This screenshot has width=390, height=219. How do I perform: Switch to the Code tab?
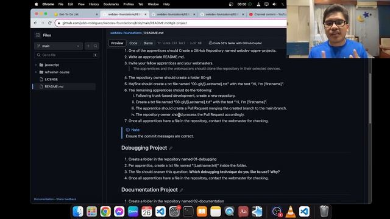[133, 43]
